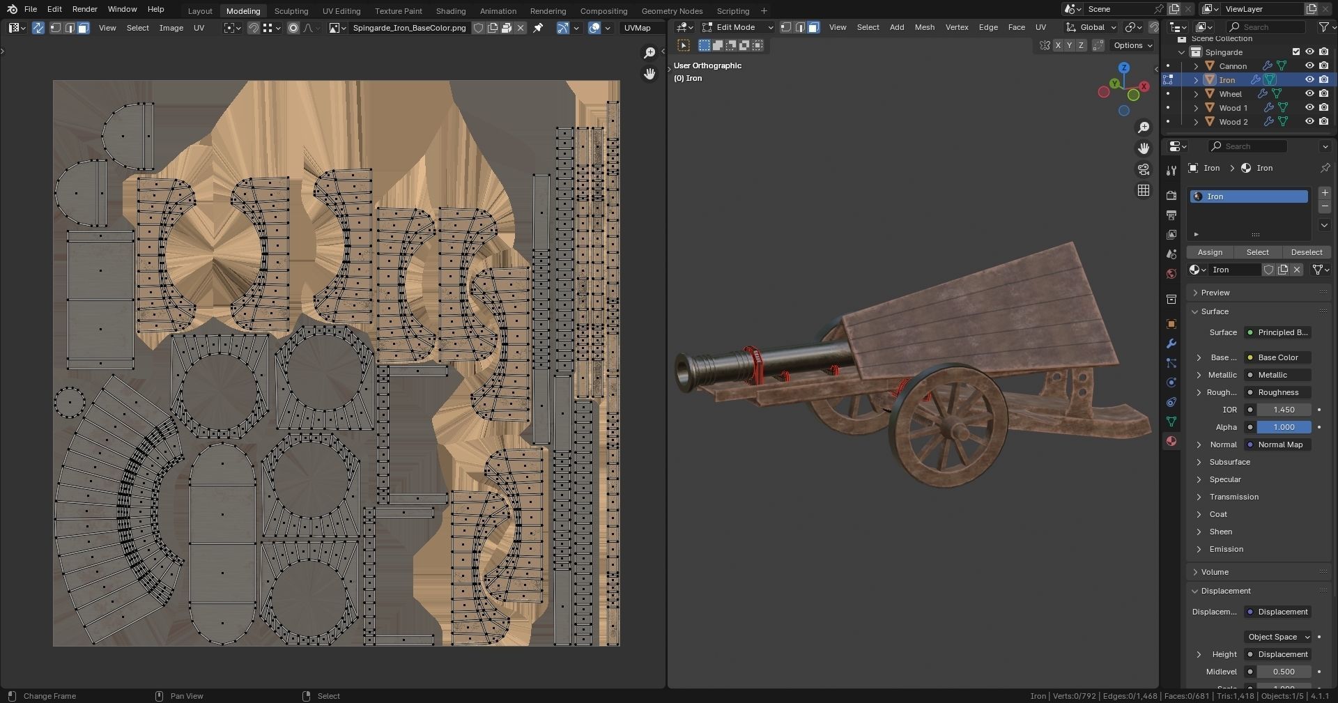This screenshot has height=703, width=1338.
Task: Open World properties tab icon
Action: tap(1171, 274)
